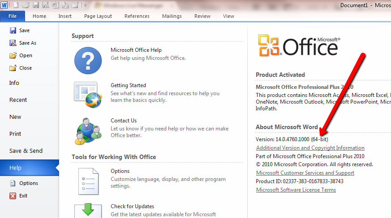The height and width of the screenshot is (218, 391).
Task: Click the print preview quick access icon
Action: click(65, 5)
